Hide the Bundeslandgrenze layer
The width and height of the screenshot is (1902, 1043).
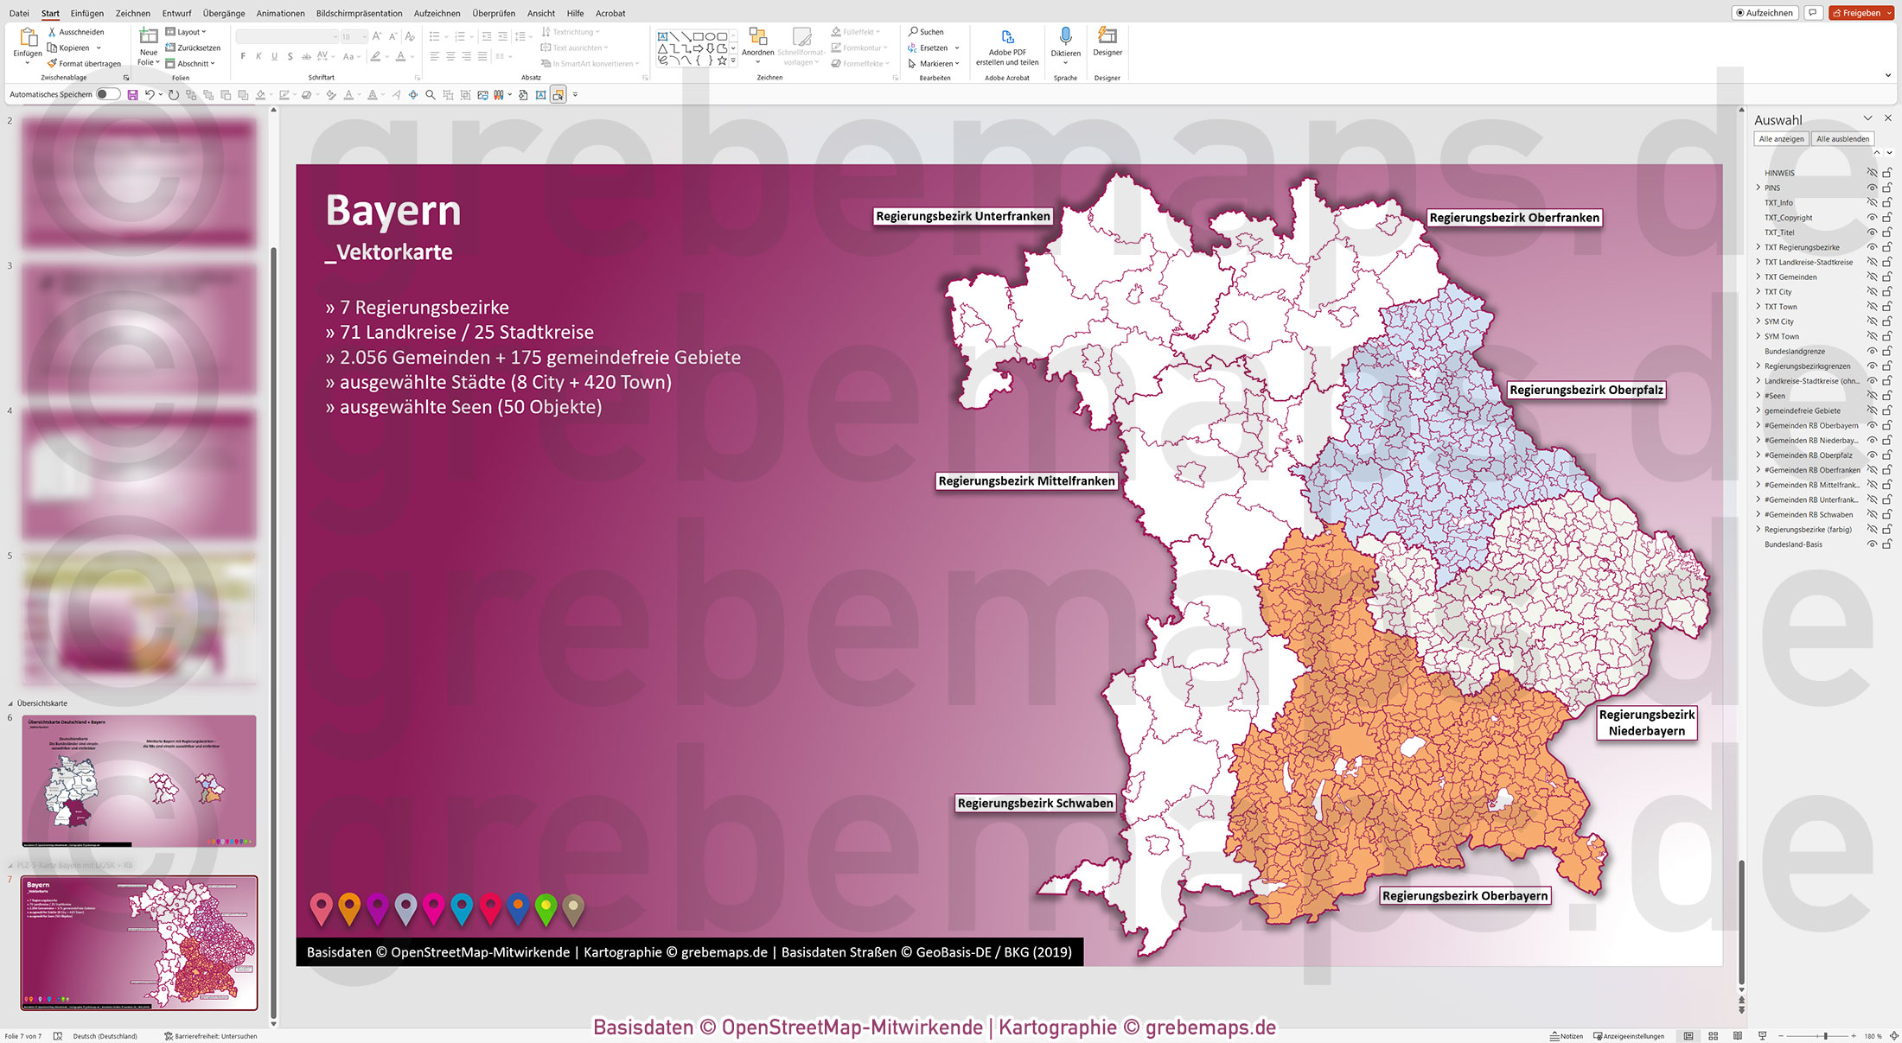(x=1872, y=351)
